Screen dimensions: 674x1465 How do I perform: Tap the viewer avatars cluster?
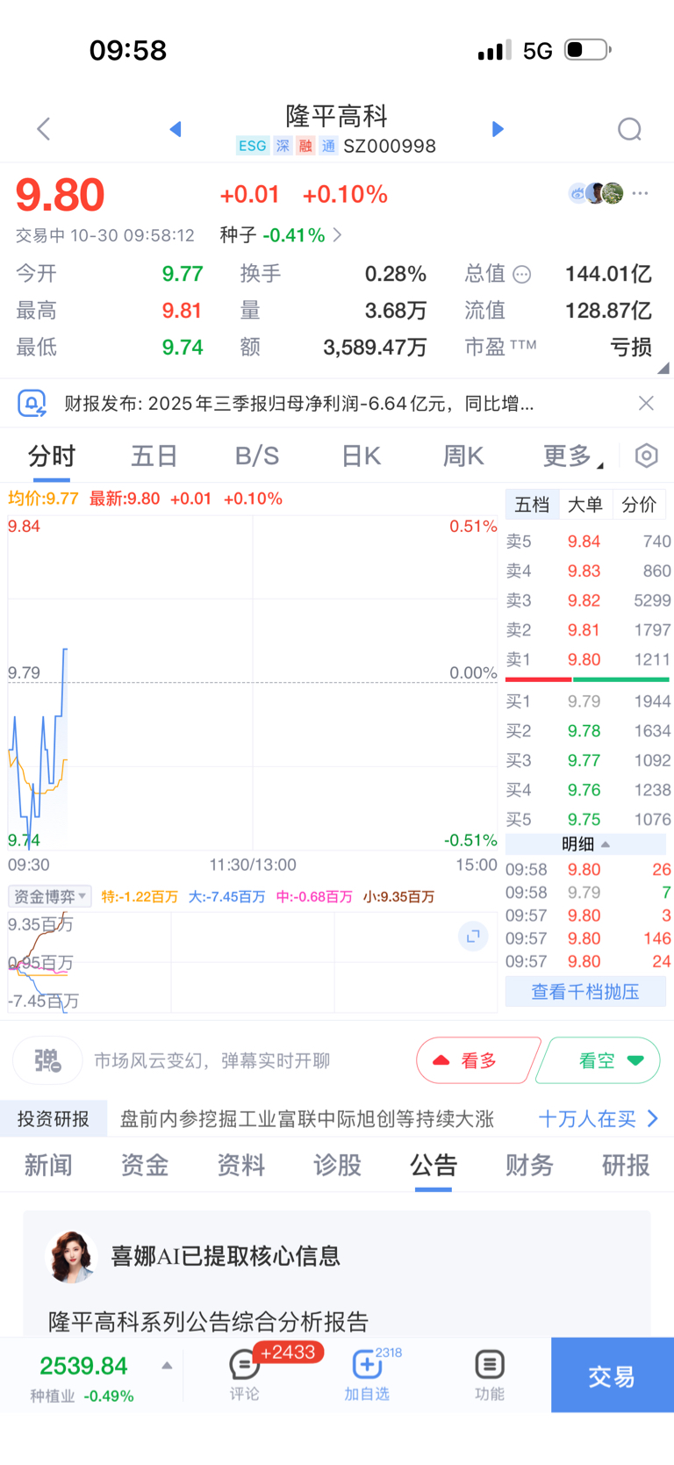click(x=597, y=193)
